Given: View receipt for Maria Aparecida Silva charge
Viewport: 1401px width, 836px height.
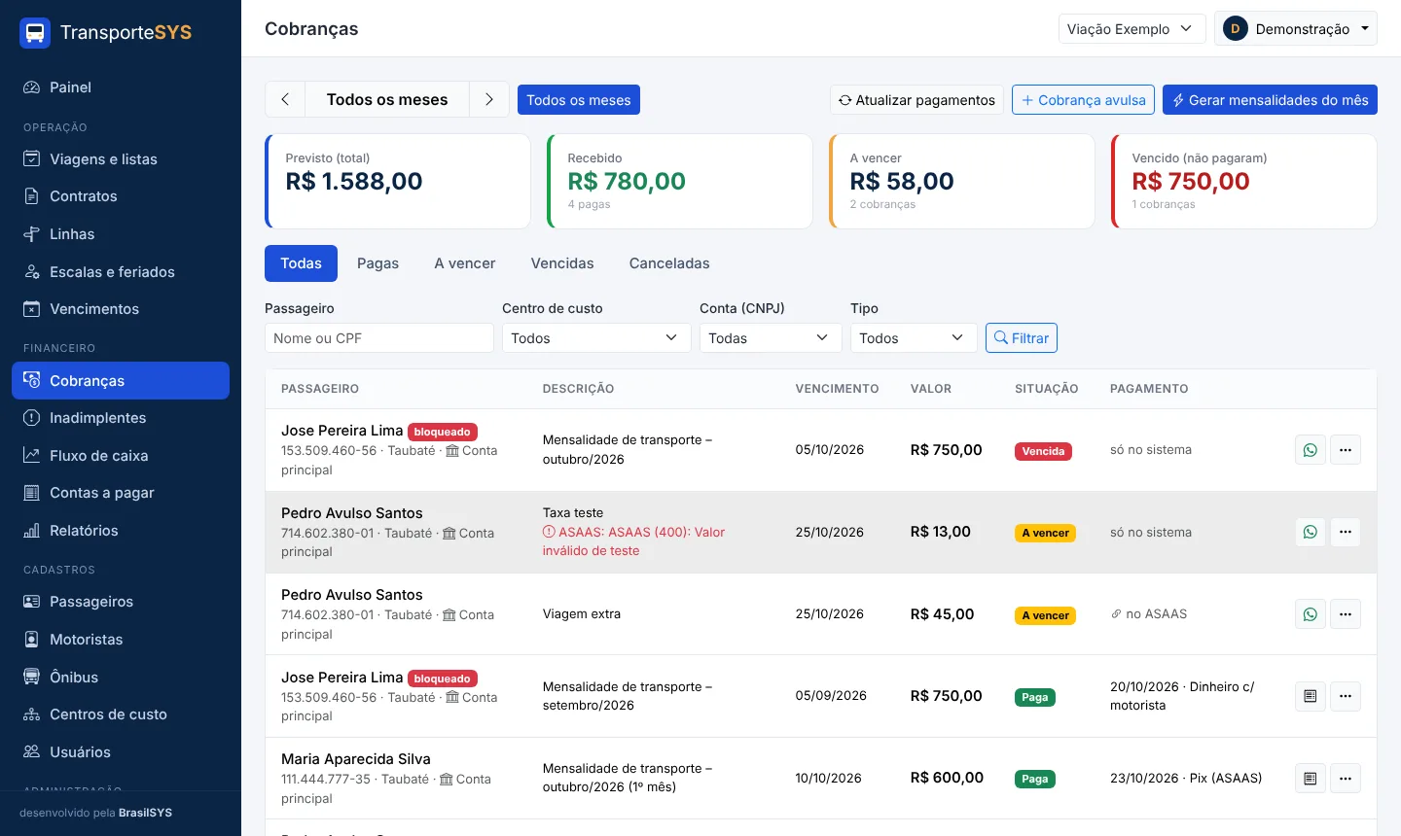Looking at the screenshot, I should tap(1311, 778).
